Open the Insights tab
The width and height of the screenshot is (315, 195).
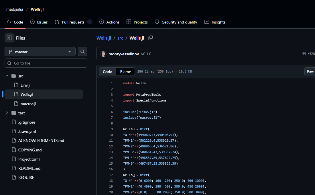tap(215, 22)
